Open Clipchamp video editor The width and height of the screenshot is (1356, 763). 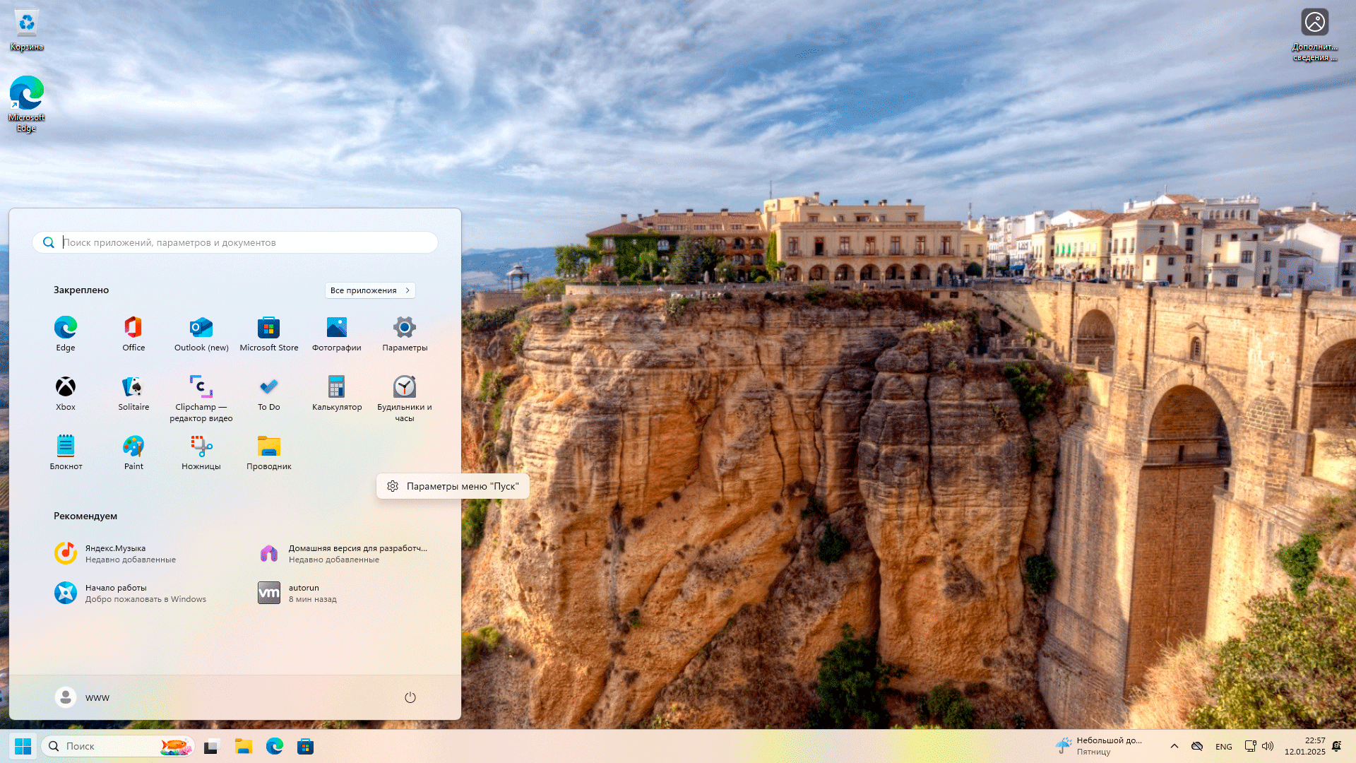(x=201, y=398)
